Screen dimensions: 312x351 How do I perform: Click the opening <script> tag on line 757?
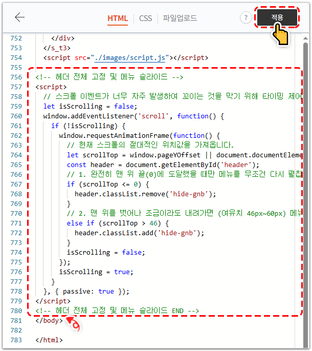coord(51,87)
